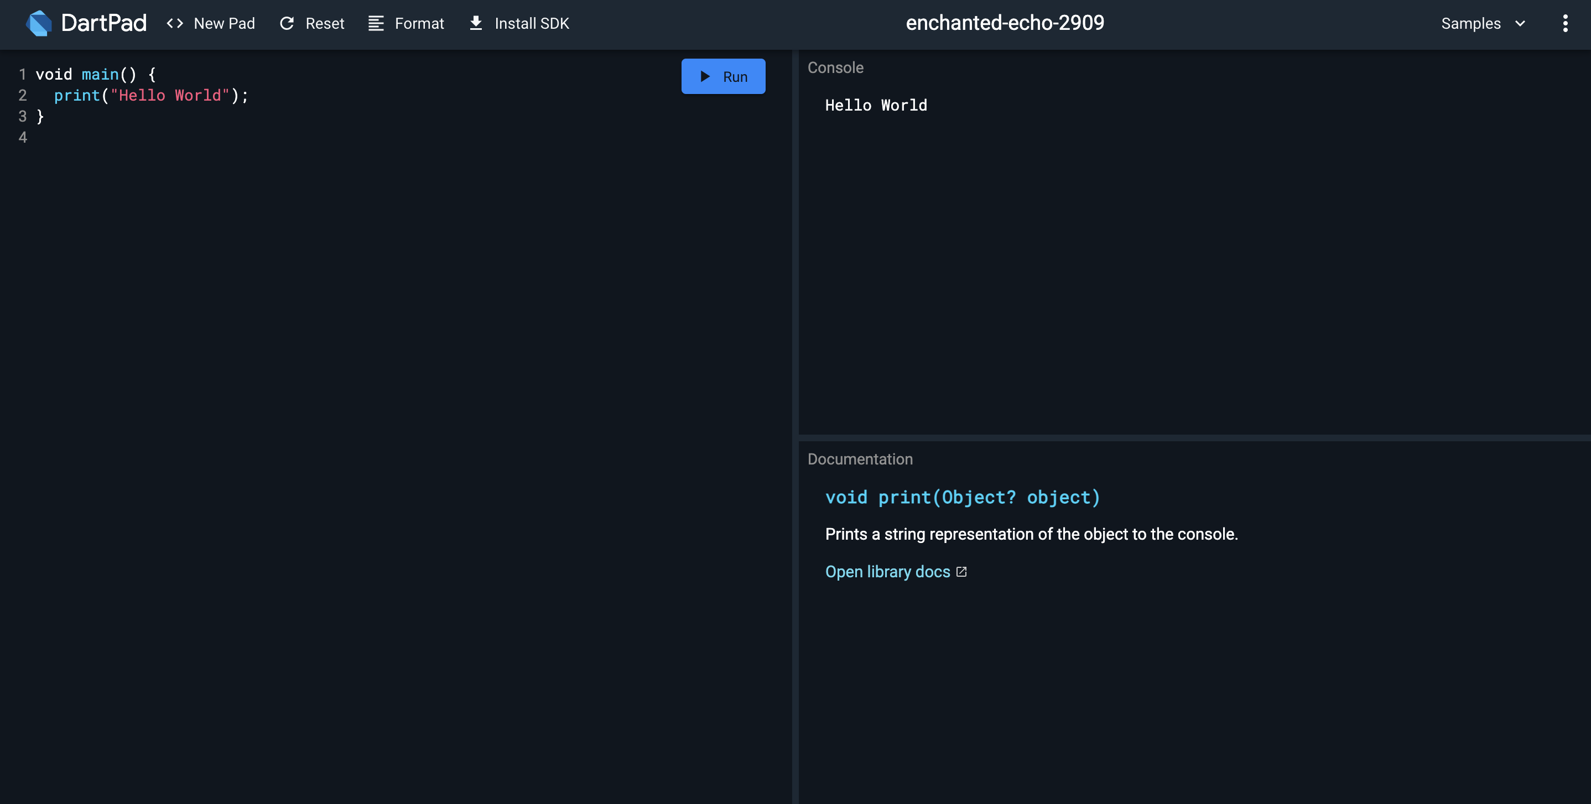
Task: Open the Samples menu label
Action: click(x=1470, y=23)
